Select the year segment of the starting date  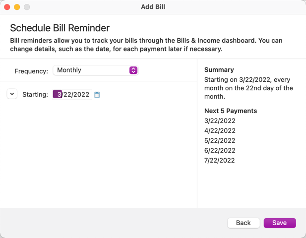[81, 95]
